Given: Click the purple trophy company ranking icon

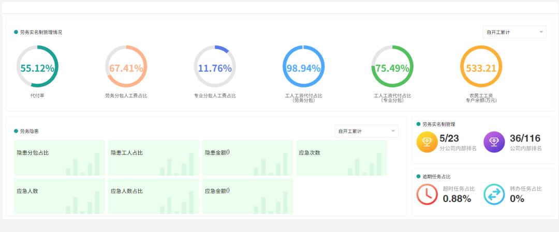Looking at the screenshot, I should (494, 142).
